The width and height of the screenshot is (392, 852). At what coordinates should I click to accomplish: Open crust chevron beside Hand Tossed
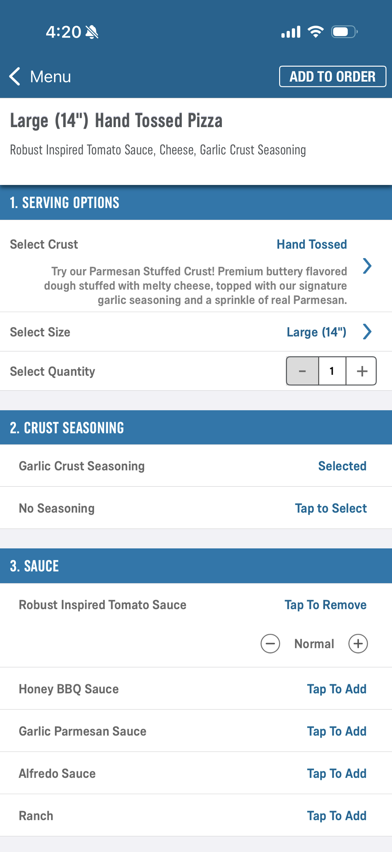pos(367,266)
